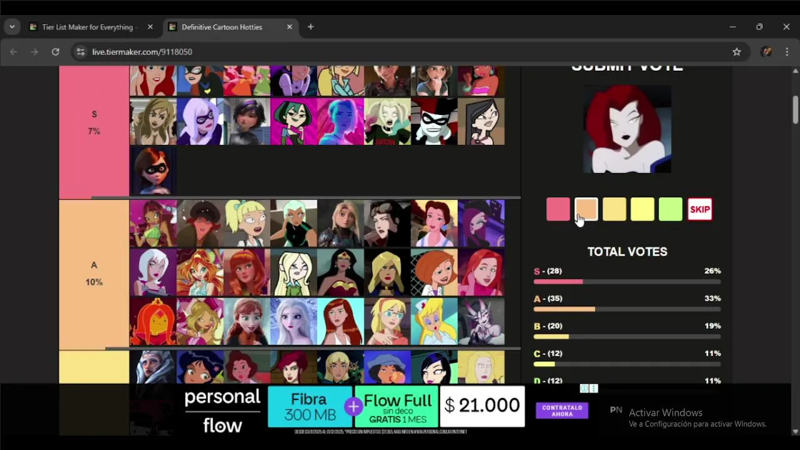Screen dimensions: 800x450
Task: Skip voting with the SKIP button
Action: (699, 209)
